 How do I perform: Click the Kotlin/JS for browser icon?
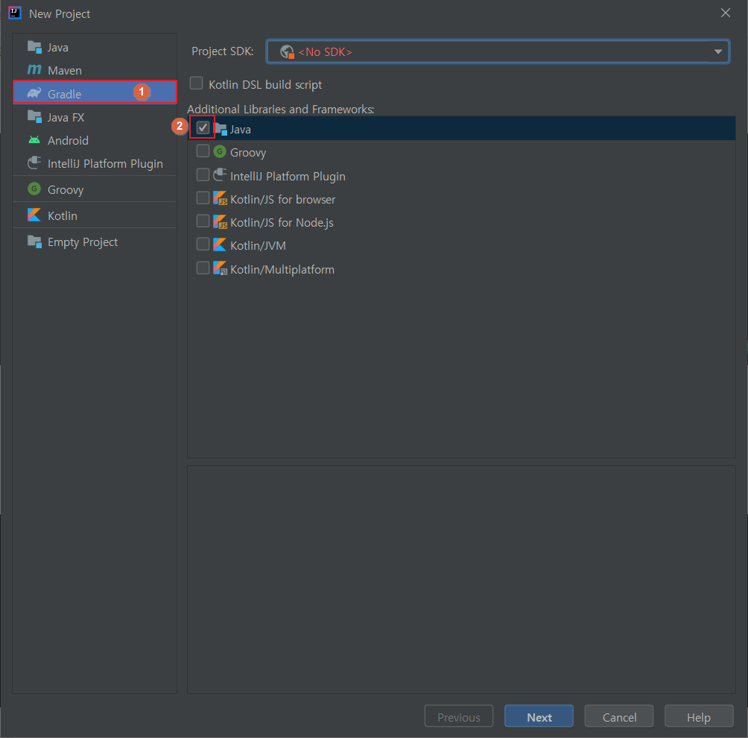220,198
